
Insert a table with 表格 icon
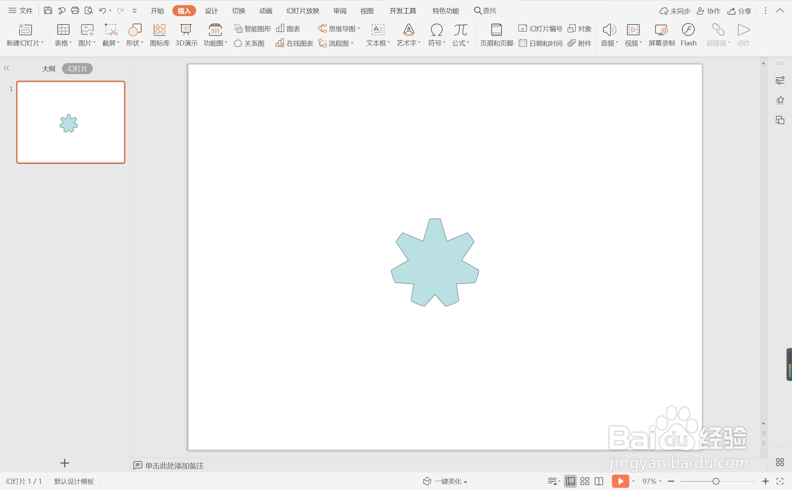coord(63,35)
